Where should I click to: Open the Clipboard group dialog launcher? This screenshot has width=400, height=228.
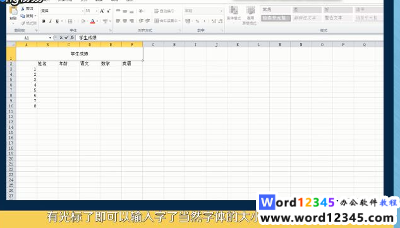(x=36, y=30)
